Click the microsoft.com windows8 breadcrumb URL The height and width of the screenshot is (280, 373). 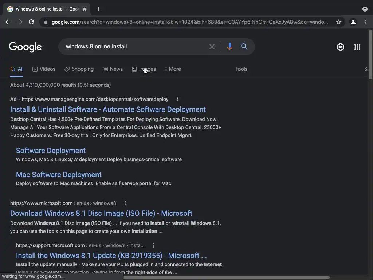[x=63, y=203]
